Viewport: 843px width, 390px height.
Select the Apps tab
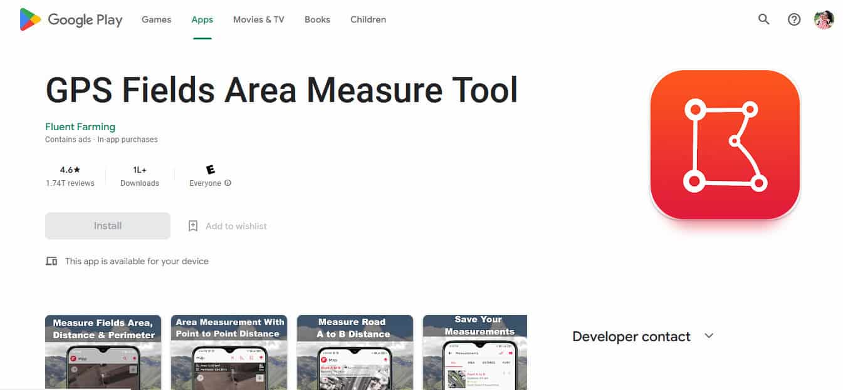click(202, 19)
